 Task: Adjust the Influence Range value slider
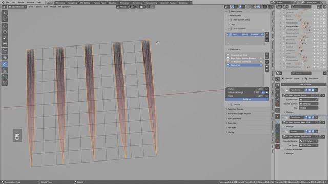(x=243, y=93)
